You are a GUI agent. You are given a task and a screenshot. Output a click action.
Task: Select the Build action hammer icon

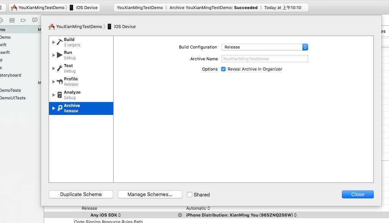pyautogui.click(x=59, y=42)
